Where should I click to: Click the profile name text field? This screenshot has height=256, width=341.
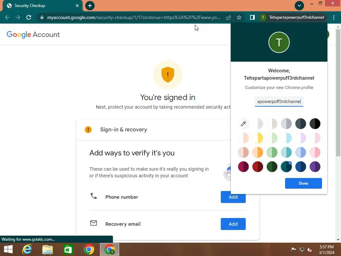pyautogui.click(x=279, y=102)
